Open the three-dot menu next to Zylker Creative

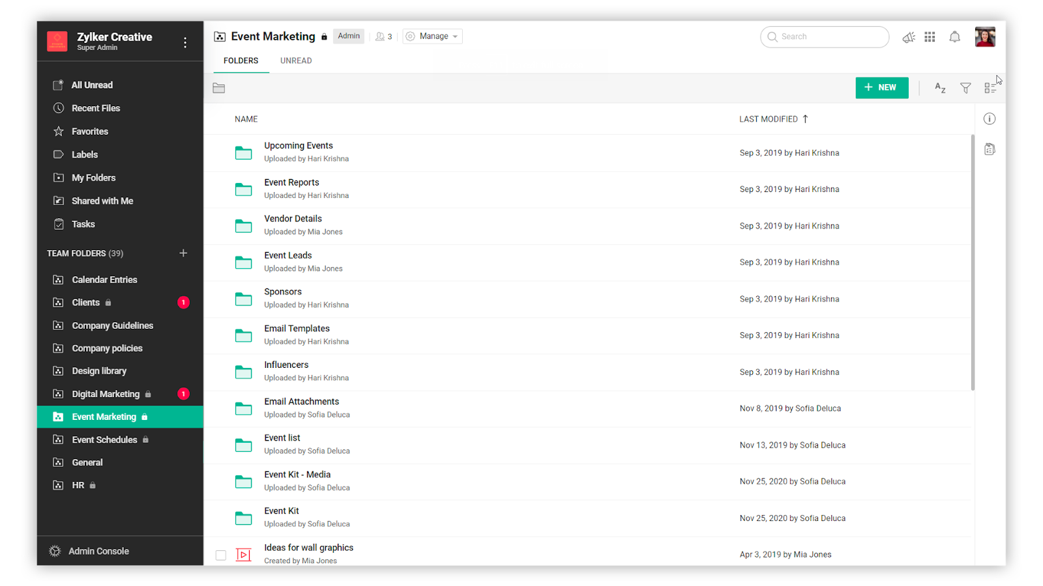[185, 41]
